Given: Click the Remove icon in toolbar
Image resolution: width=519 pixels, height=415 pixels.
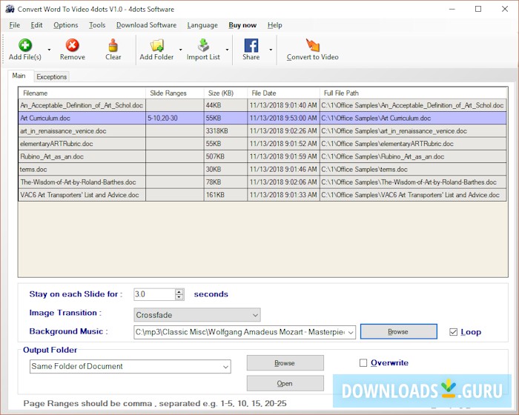Looking at the screenshot, I should coord(72,46).
